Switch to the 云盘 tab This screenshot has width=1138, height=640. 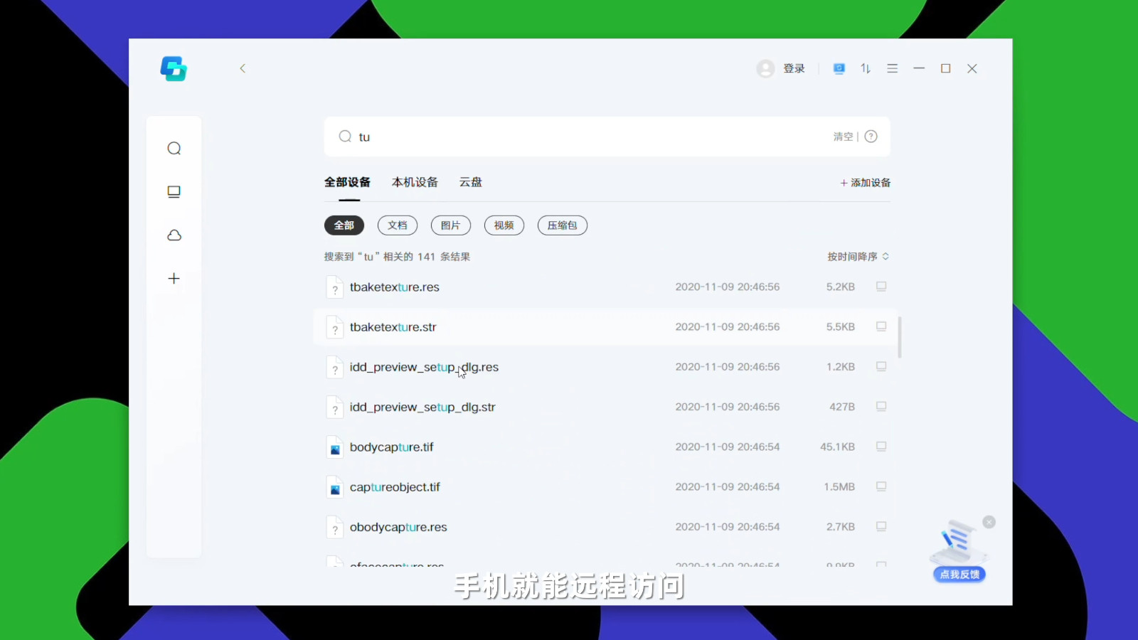click(470, 182)
